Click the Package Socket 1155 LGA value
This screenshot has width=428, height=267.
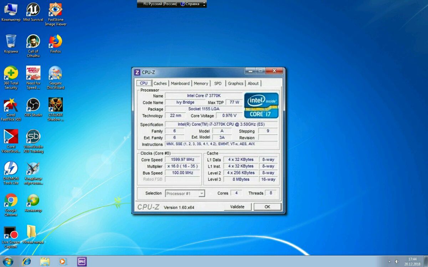(x=204, y=109)
